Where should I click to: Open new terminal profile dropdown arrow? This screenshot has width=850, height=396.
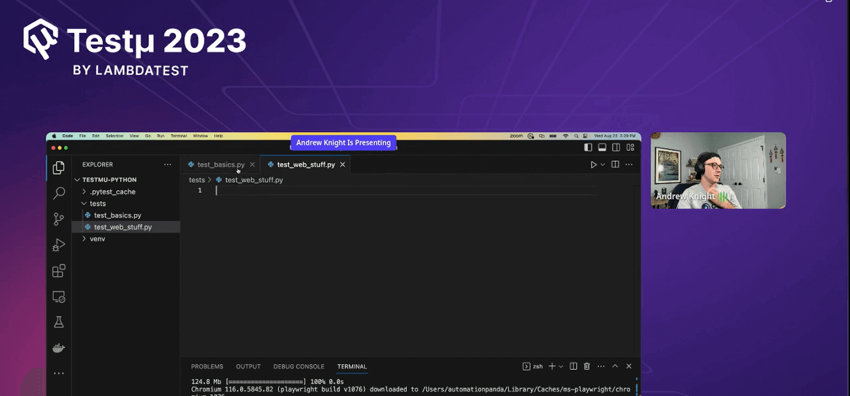(561, 366)
